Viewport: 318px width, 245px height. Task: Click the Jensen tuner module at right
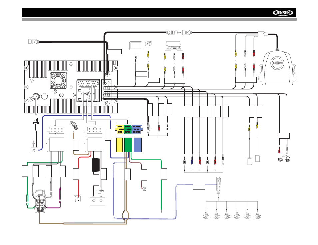pyautogui.click(x=277, y=68)
